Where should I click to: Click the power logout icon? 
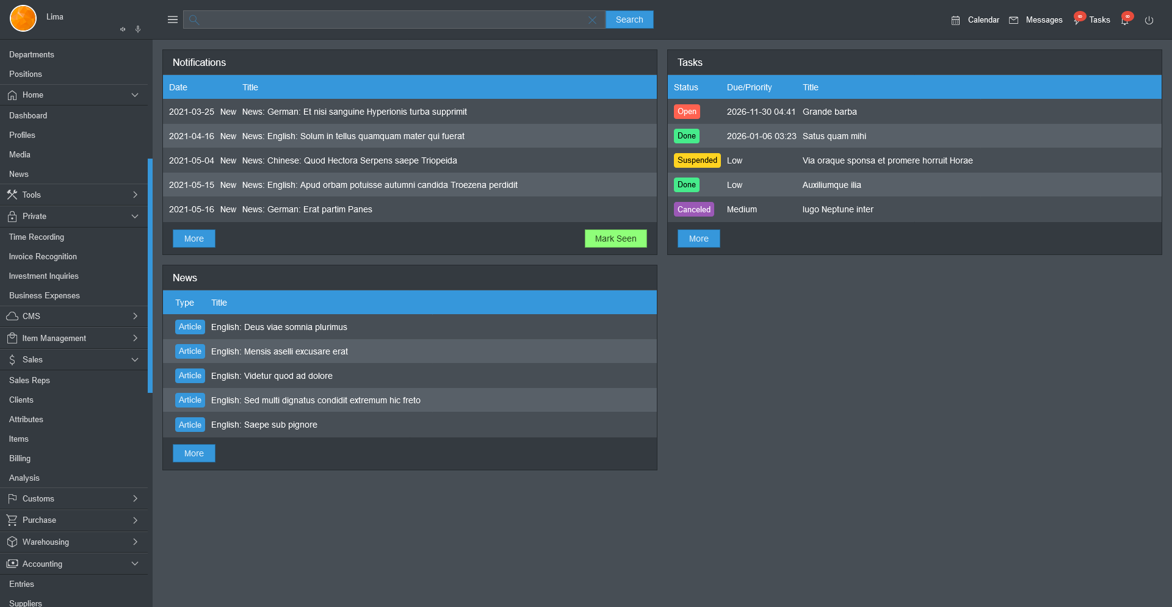click(1149, 20)
